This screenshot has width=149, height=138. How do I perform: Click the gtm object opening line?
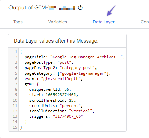point(31,84)
